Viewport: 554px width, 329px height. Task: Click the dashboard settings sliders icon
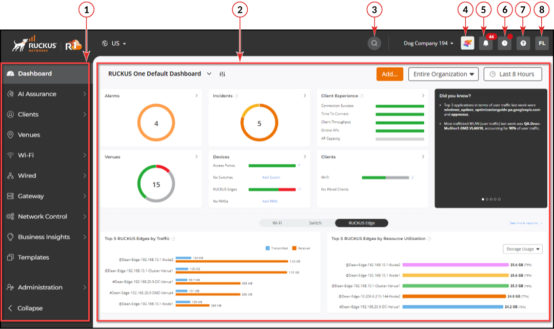[x=222, y=74]
